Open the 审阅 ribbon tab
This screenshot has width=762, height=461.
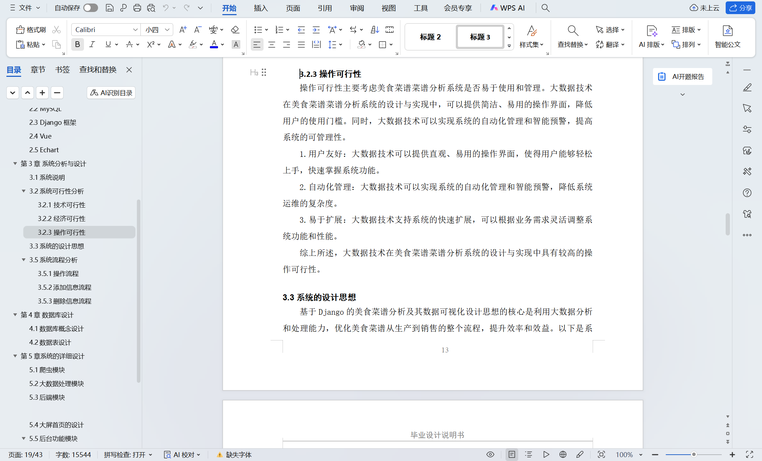[x=357, y=8]
